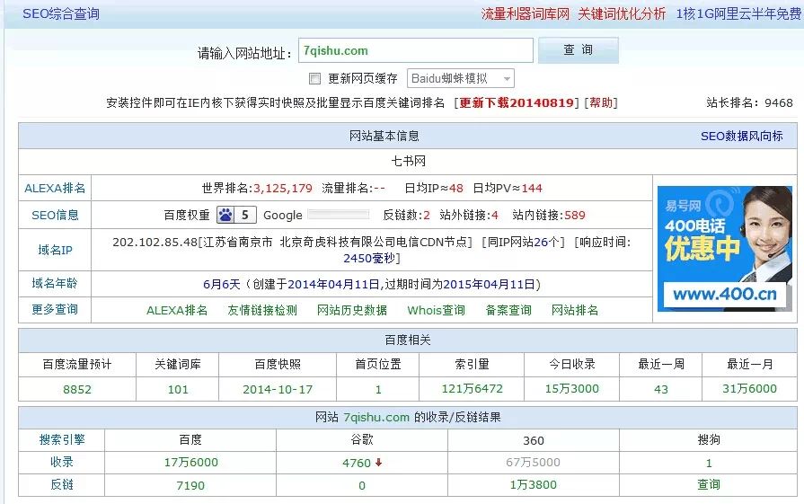This screenshot has height=504, width=804.
Task: Click last week value 43
Action: coord(661,389)
